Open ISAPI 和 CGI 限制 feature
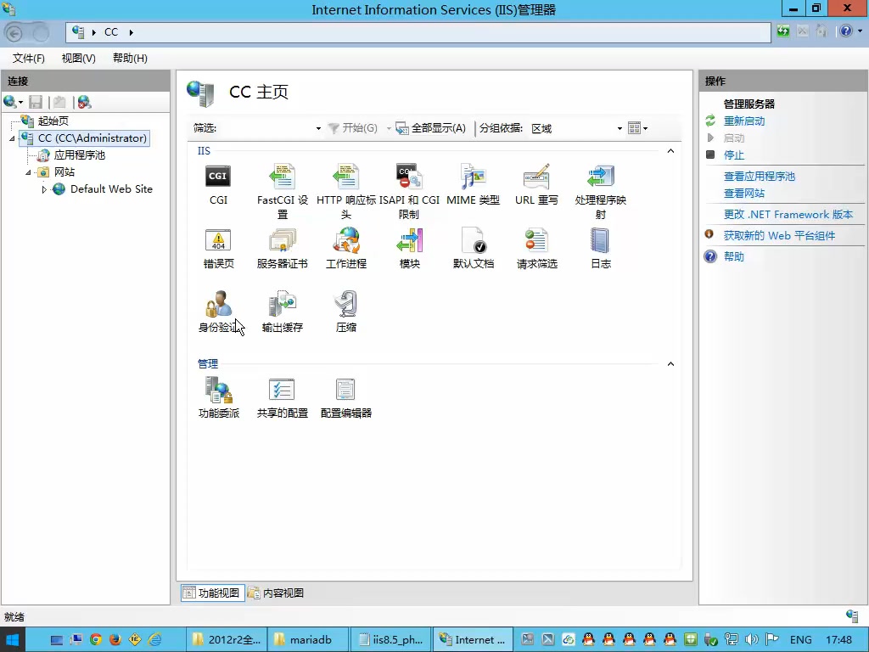This screenshot has width=869, height=652. (x=410, y=191)
